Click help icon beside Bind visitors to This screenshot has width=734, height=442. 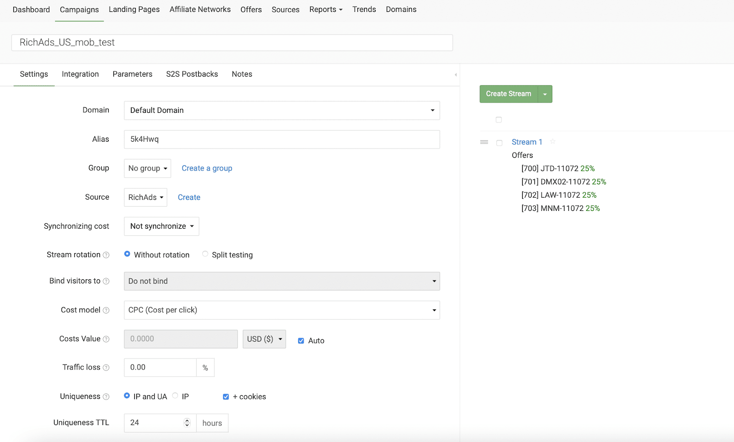coord(106,281)
